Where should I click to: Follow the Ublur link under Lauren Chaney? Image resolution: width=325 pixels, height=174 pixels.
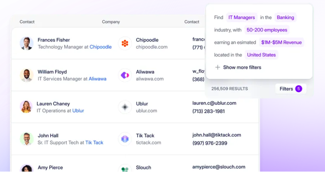coord(78,111)
